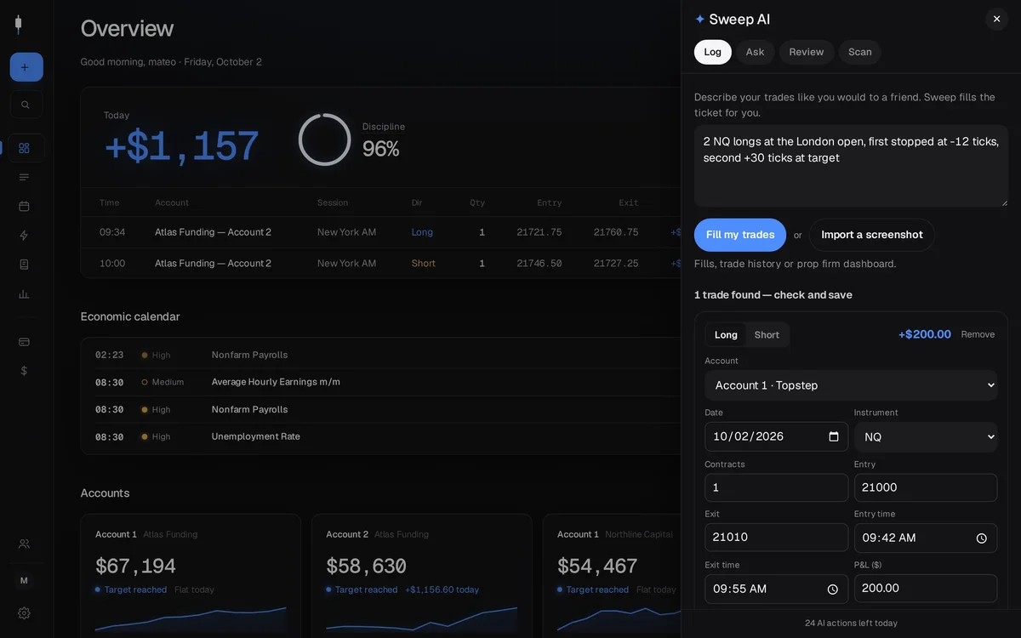Click the Dir column header
This screenshot has height=638, width=1021.
pyautogui.click(x=417, y=202)
